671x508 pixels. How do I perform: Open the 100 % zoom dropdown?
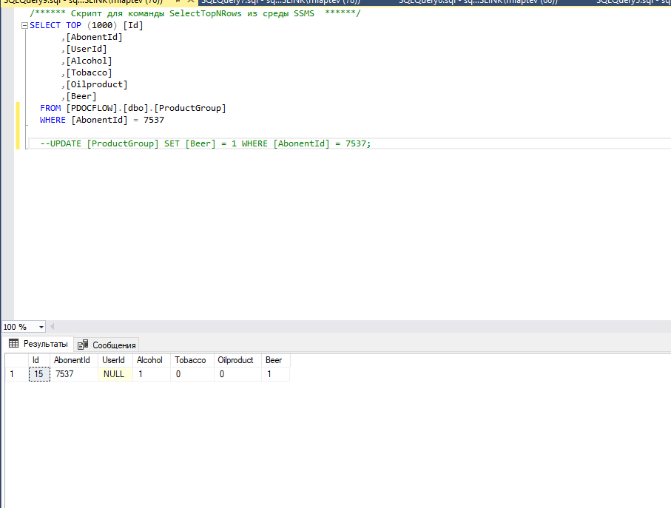(x=41, y=327)
